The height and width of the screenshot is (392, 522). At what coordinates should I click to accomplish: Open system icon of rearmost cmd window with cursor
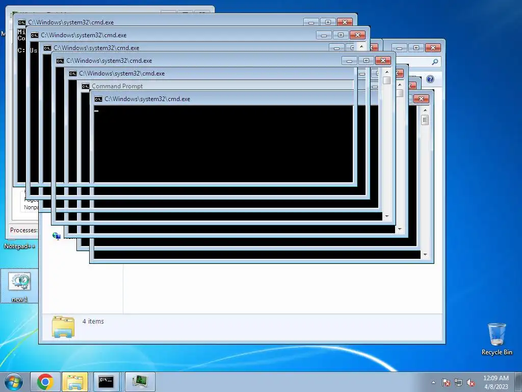pyautogui.click(x=98, y=99)
